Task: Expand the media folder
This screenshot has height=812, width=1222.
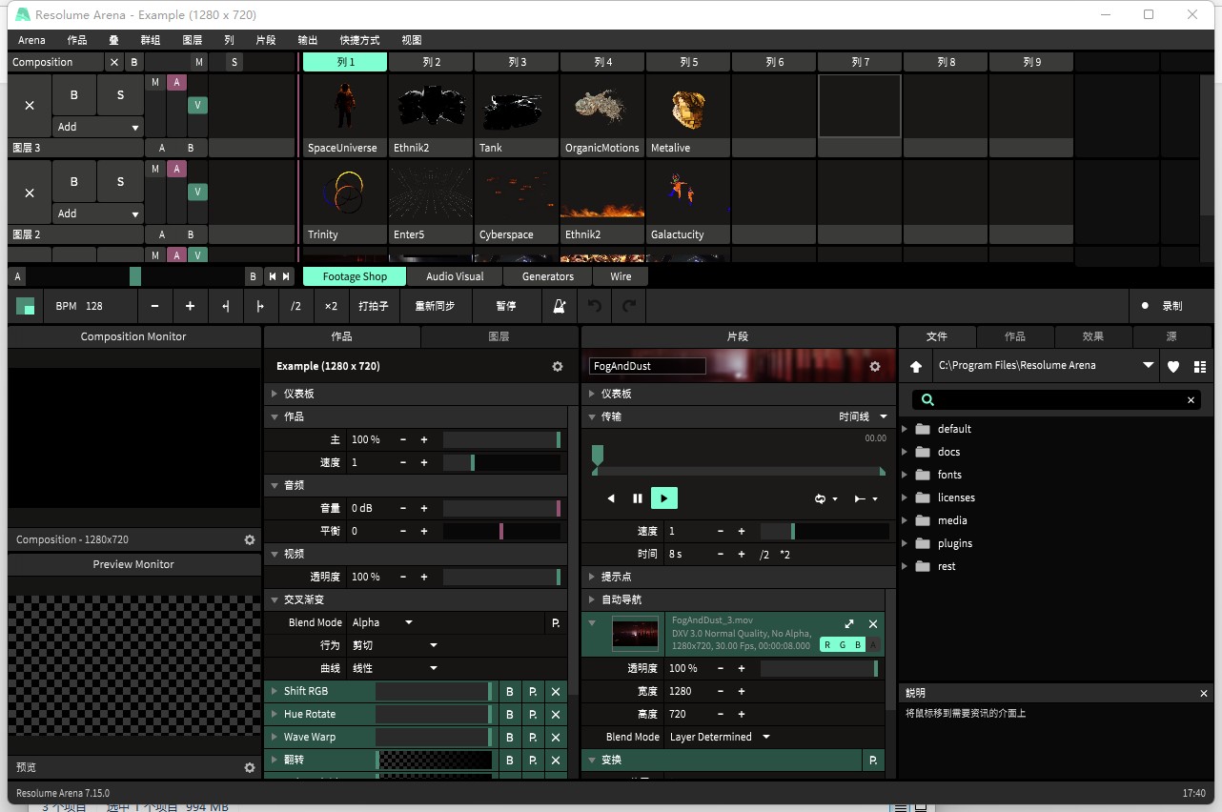Action: click(905, 520)
